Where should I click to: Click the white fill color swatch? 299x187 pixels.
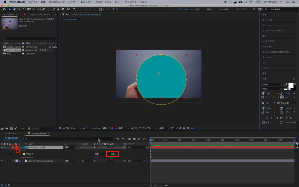tap(291, 85)
